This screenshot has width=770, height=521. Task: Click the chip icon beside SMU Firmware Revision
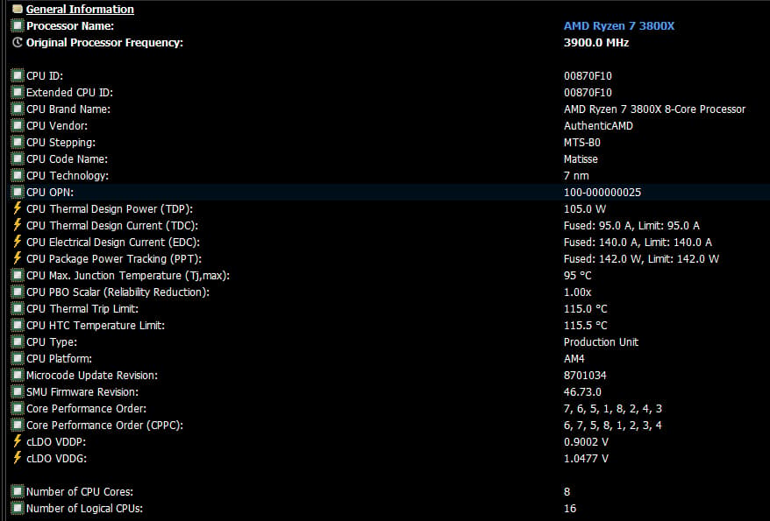pos(18,392)
